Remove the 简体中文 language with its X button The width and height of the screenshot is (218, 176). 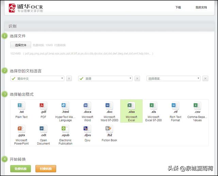[x=69, y=78]
